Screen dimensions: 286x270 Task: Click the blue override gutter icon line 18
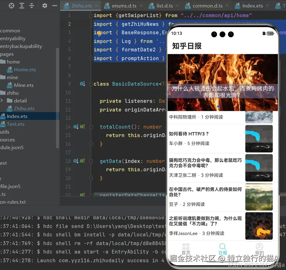click(x=76, y=161)
